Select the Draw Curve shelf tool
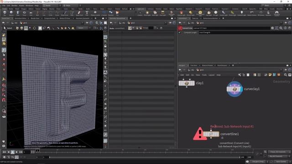 (65, 13)
